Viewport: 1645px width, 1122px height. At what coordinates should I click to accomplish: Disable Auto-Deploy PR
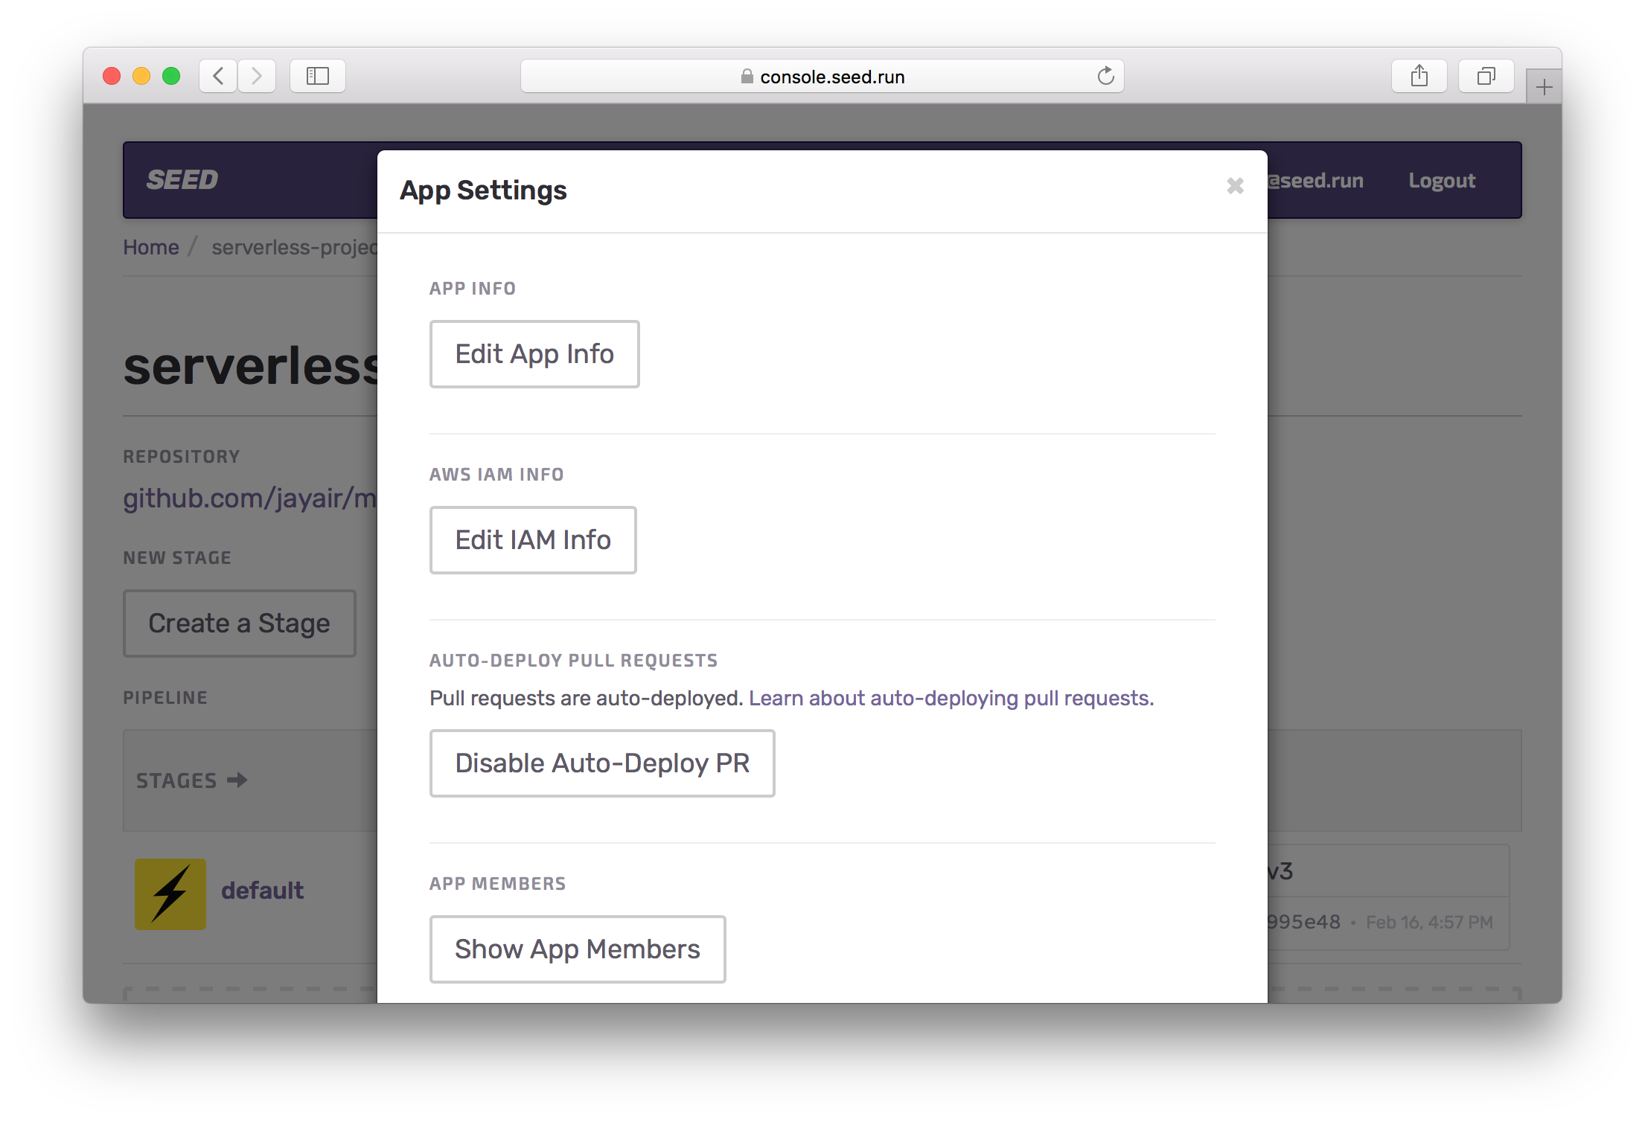(601, 763)
